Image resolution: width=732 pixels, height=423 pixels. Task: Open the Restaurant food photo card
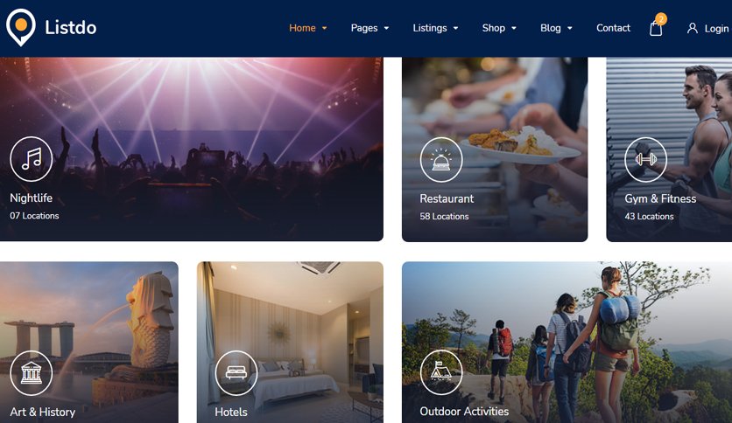click(x=495, y=149)
